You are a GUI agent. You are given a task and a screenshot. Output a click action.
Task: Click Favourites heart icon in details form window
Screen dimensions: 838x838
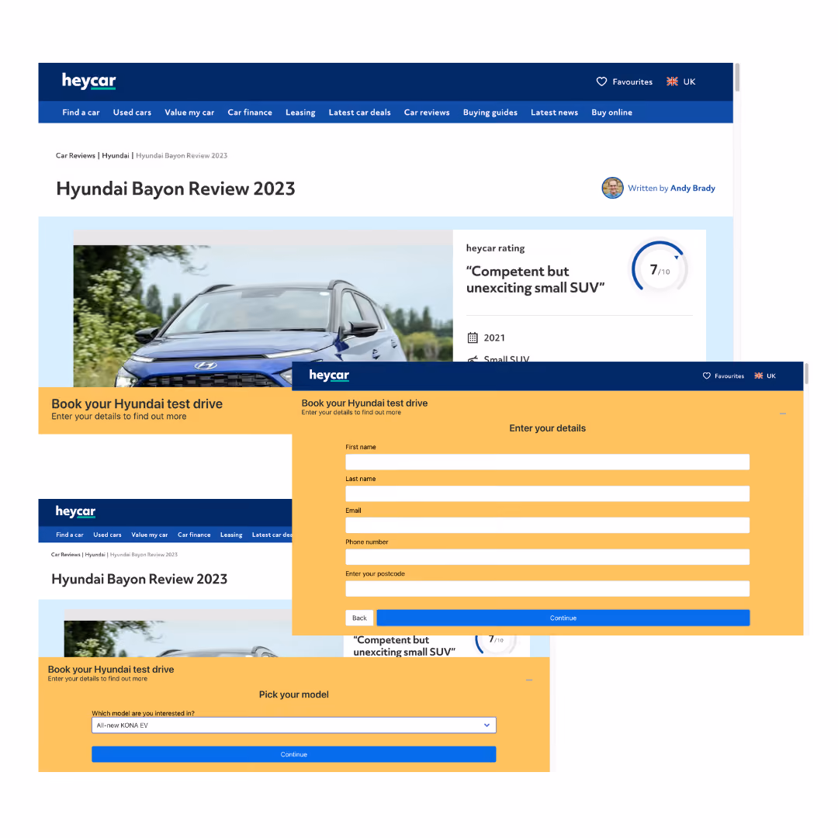tap(707, 376)
